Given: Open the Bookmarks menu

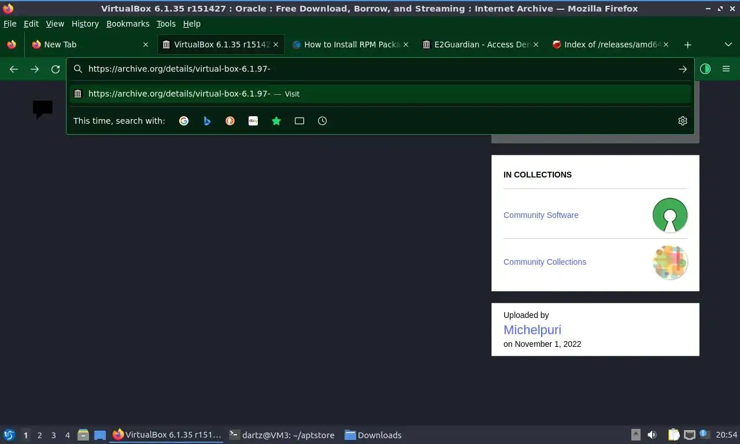Looking at the screenshot, I should point(128,24).
